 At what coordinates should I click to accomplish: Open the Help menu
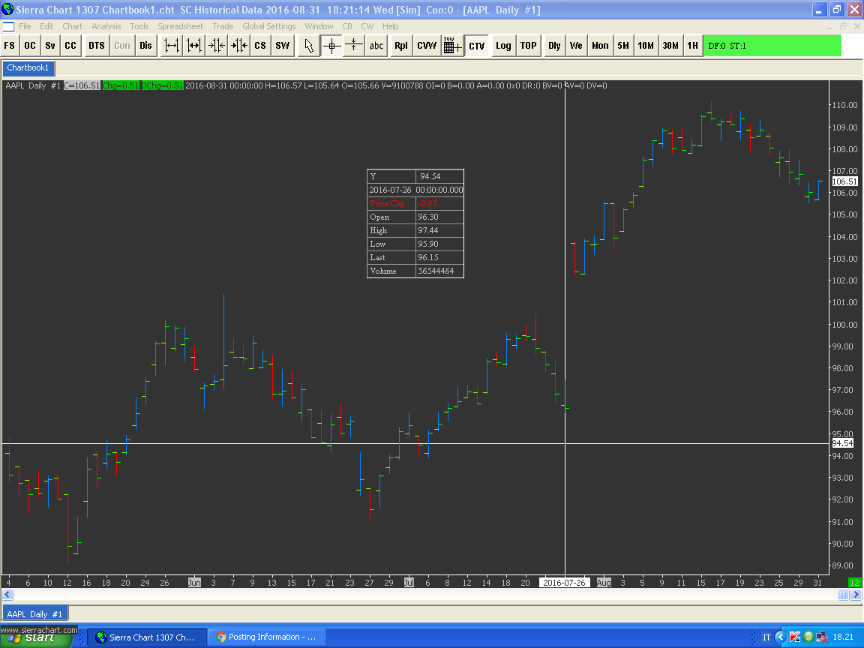click(x=390, y=26)
